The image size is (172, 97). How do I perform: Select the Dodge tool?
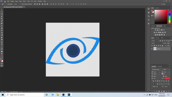tap(2, 40)
